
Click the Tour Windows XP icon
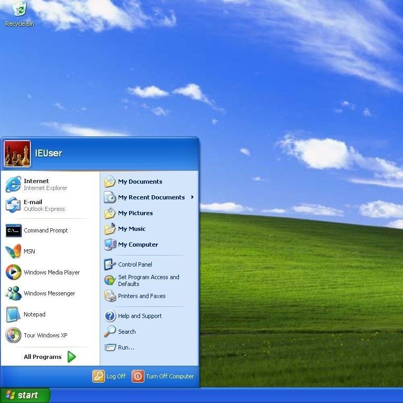pyautogui.click(x=13, y=335)
